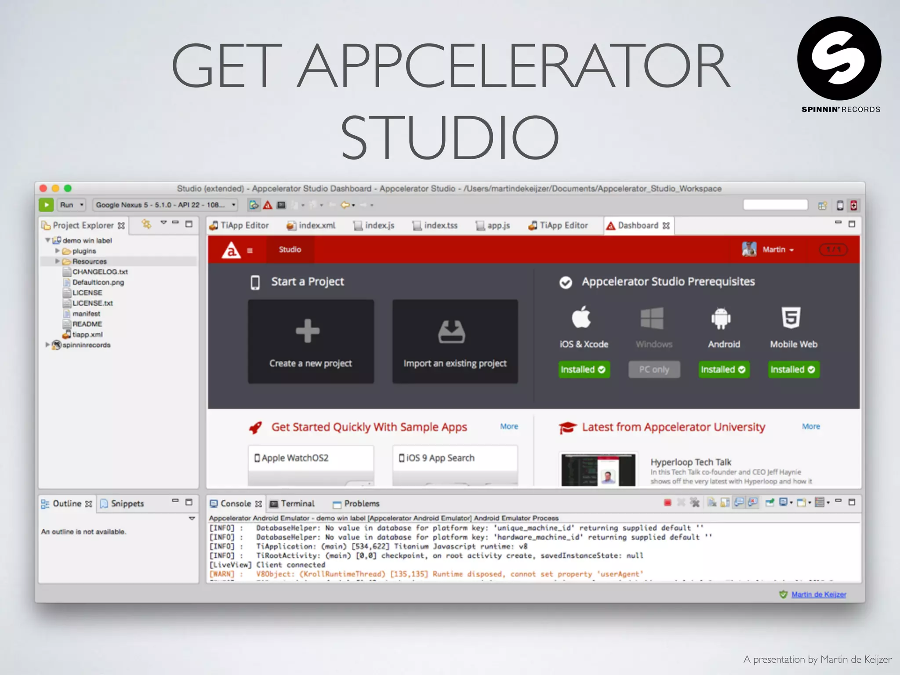Toggle Link with Editor in Project Explorer
The height and width of the screenshot is (675, 900).
(146, 224)
